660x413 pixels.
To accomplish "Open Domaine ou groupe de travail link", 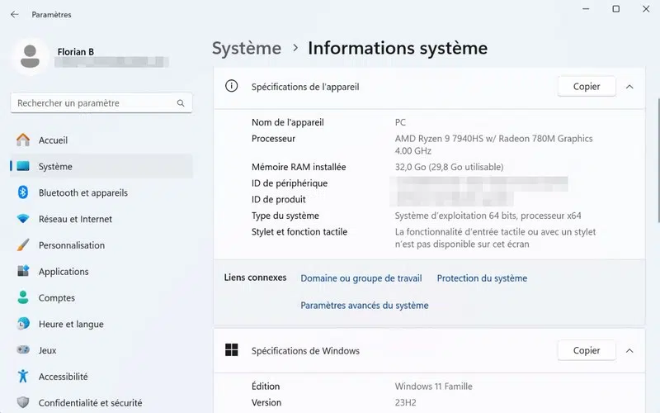I will pyautogui.click(x=361, y=278).
